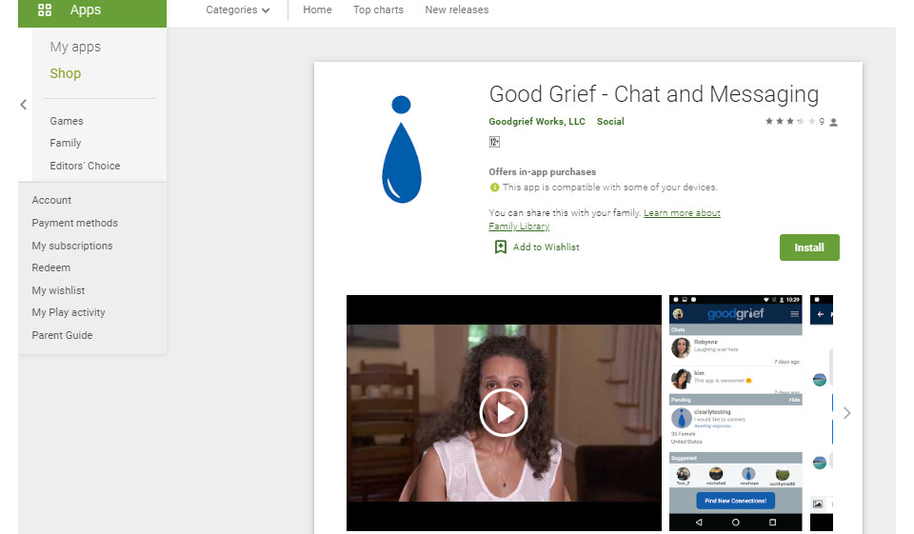Open the goodgrief chat list screenshot

[x=735, y=413]
